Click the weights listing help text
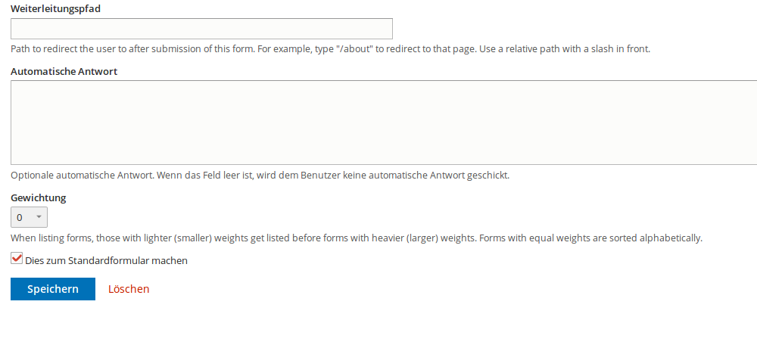The image size is (757, 345). [x=356, y=238]
